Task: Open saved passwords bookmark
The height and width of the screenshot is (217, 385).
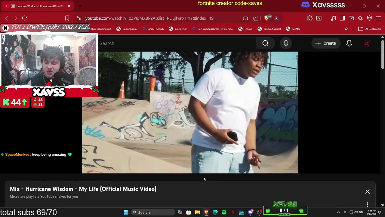Action: [x=212, y=29]
